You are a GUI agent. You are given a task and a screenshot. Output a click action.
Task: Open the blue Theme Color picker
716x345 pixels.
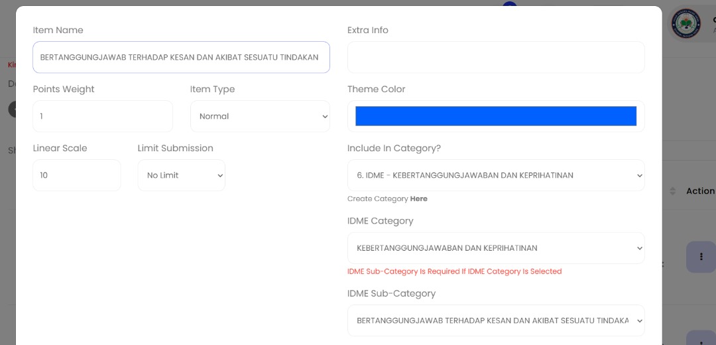tap(496, 116)
